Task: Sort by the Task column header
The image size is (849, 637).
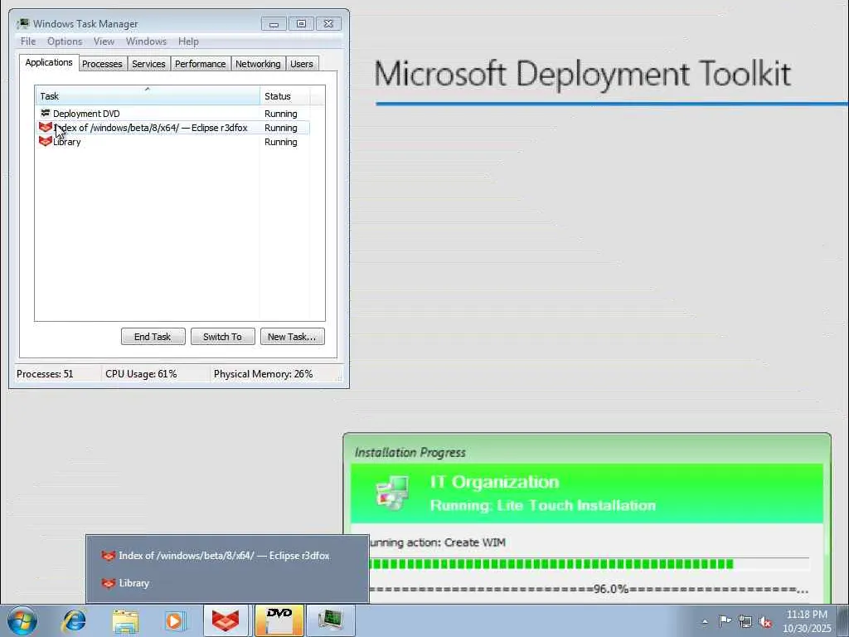Action: pyautogui.click(x=148, y=96)
